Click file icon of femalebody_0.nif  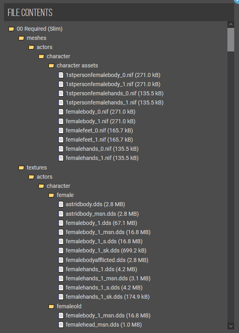click(x=61, y=112)
